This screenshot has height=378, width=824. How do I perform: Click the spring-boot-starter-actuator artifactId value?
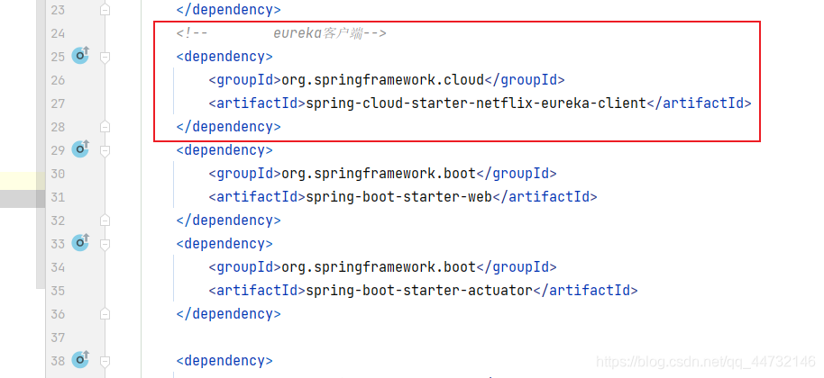click(419, 291)
